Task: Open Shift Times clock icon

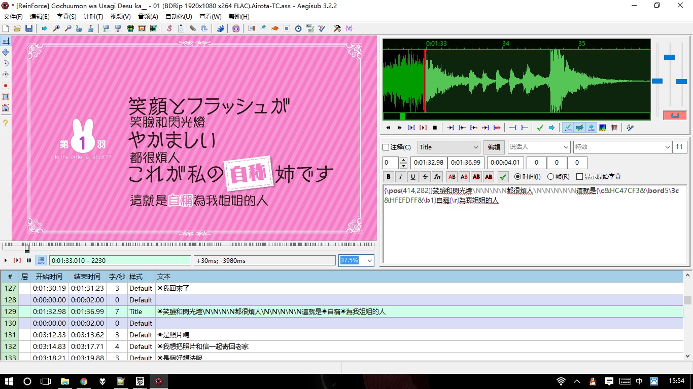Action: (x=298, y=28)
